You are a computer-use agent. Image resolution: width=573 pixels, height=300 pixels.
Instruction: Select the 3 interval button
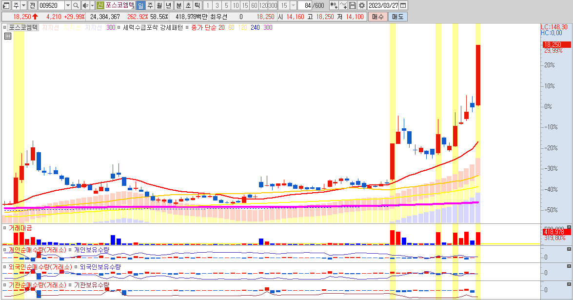217,5
